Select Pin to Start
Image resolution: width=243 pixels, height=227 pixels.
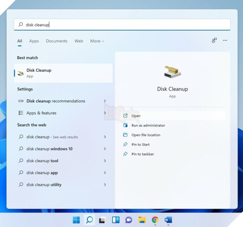173,144
